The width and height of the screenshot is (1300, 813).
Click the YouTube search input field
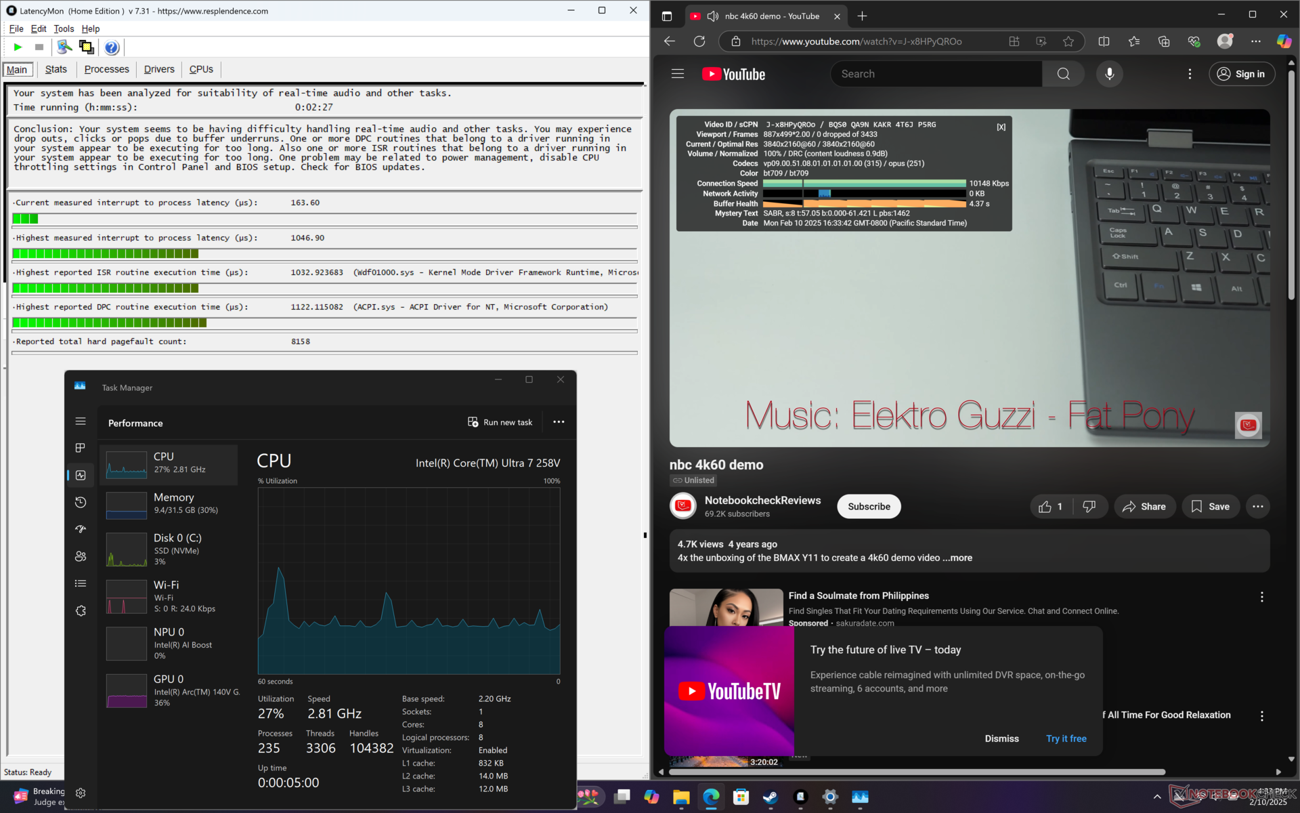pyautogui.click(x=936, y=74)
